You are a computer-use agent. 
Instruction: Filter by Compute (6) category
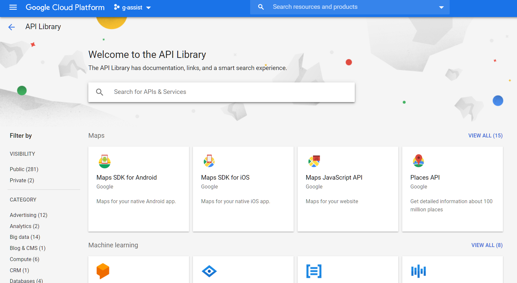(25, 259)
